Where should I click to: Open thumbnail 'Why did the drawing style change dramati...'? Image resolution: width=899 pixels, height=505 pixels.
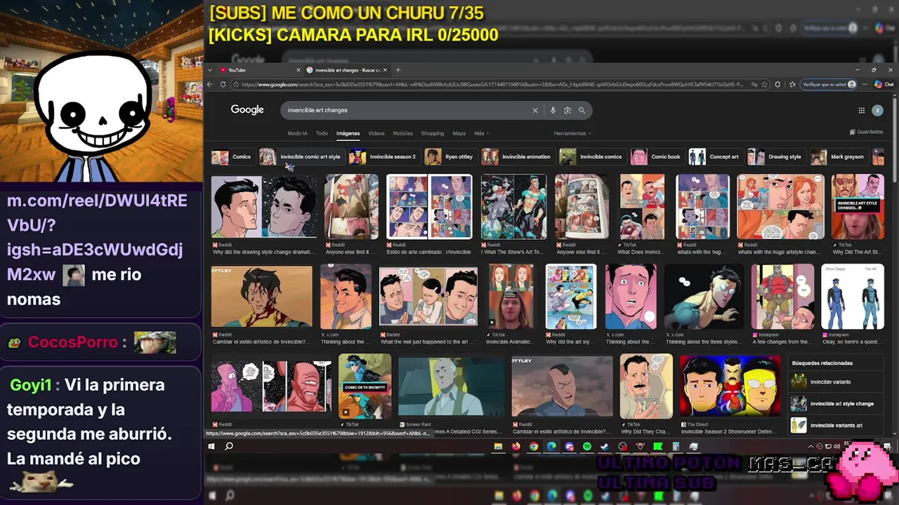264,206
